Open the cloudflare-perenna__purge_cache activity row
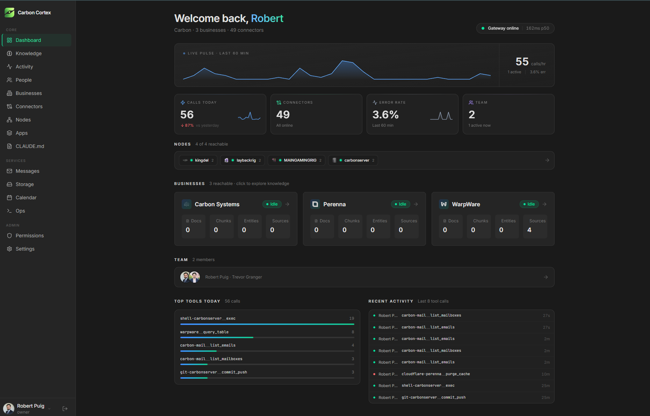The image size is (650, 416). click(x=461, y=374)
